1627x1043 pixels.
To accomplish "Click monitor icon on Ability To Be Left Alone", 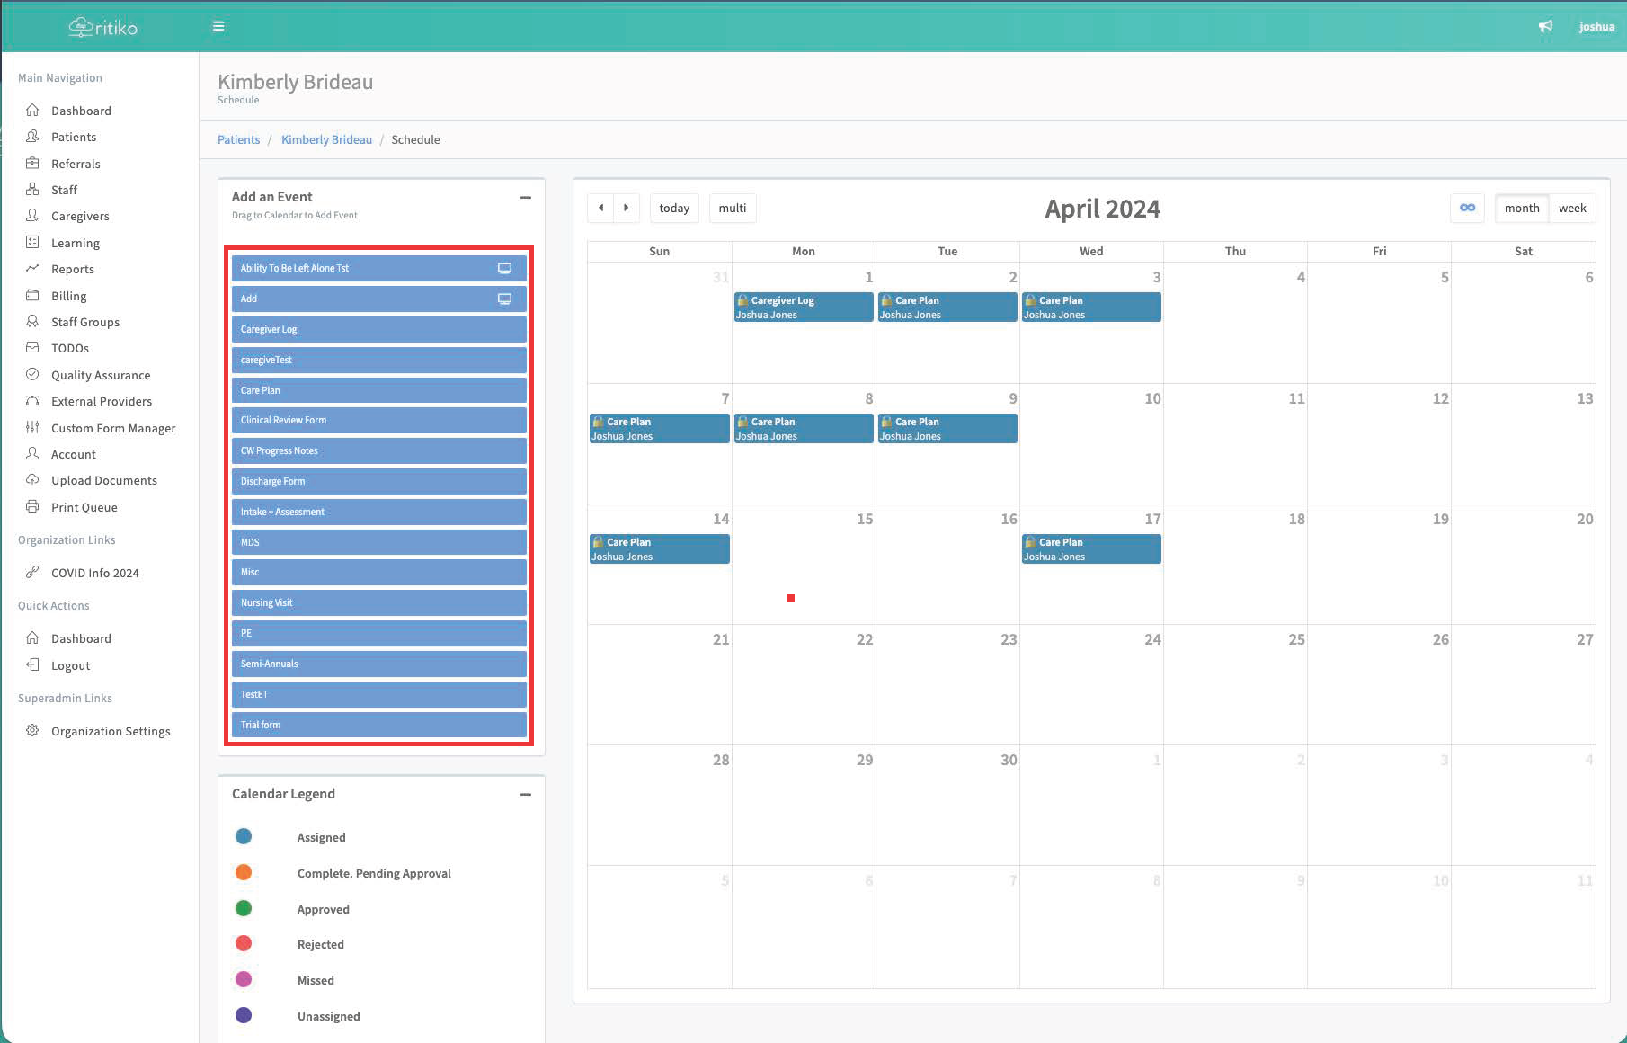I will pos(504,268).
